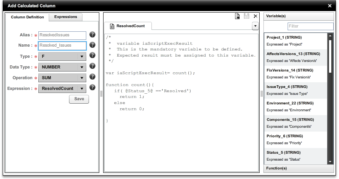Open the Data Type dropdown showing NUMBER
Image resolution: width=339 pixels, height=179 pixels.
pos(62,67)
